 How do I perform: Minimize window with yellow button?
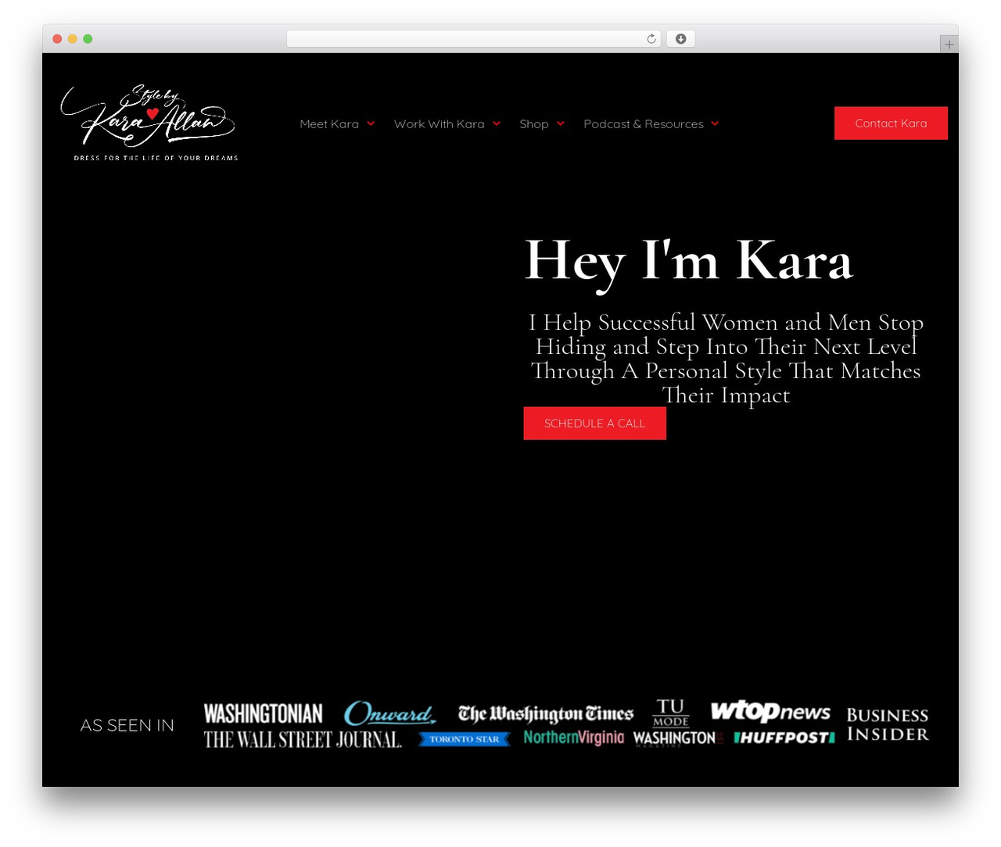[73, 39]
